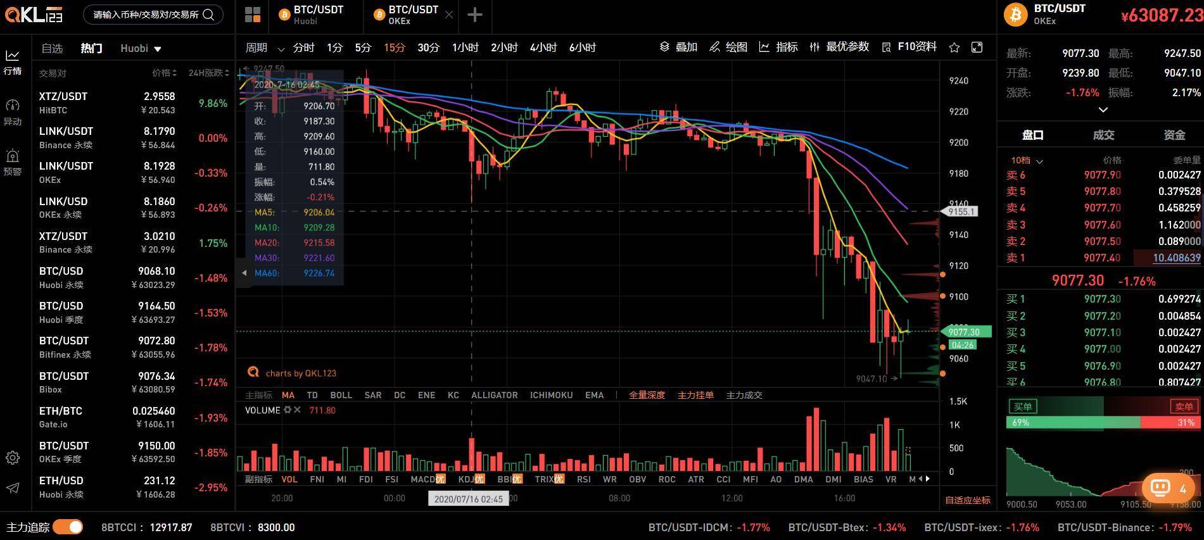Toggle 全量深度 depth overlay
Screen dimensions: 1204x540
[647, 395]
